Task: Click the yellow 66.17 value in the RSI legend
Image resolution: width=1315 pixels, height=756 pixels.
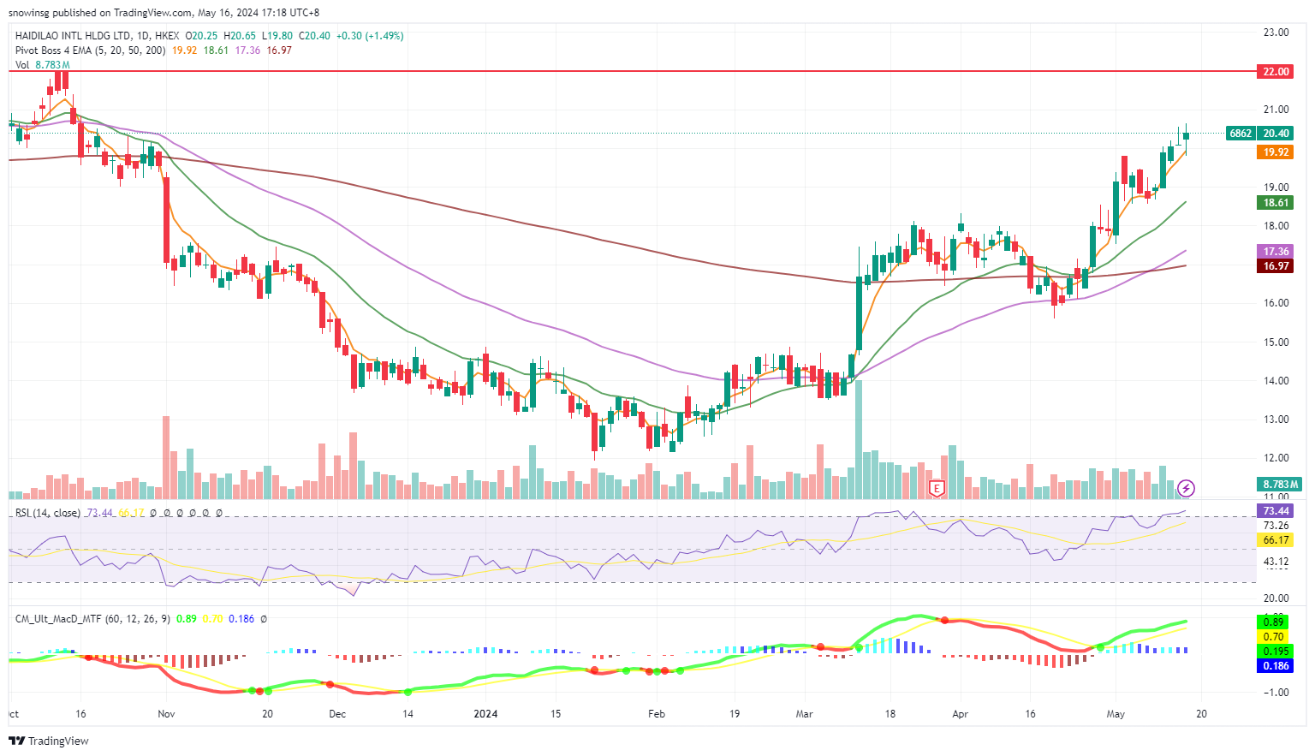Action: point(130,513)
